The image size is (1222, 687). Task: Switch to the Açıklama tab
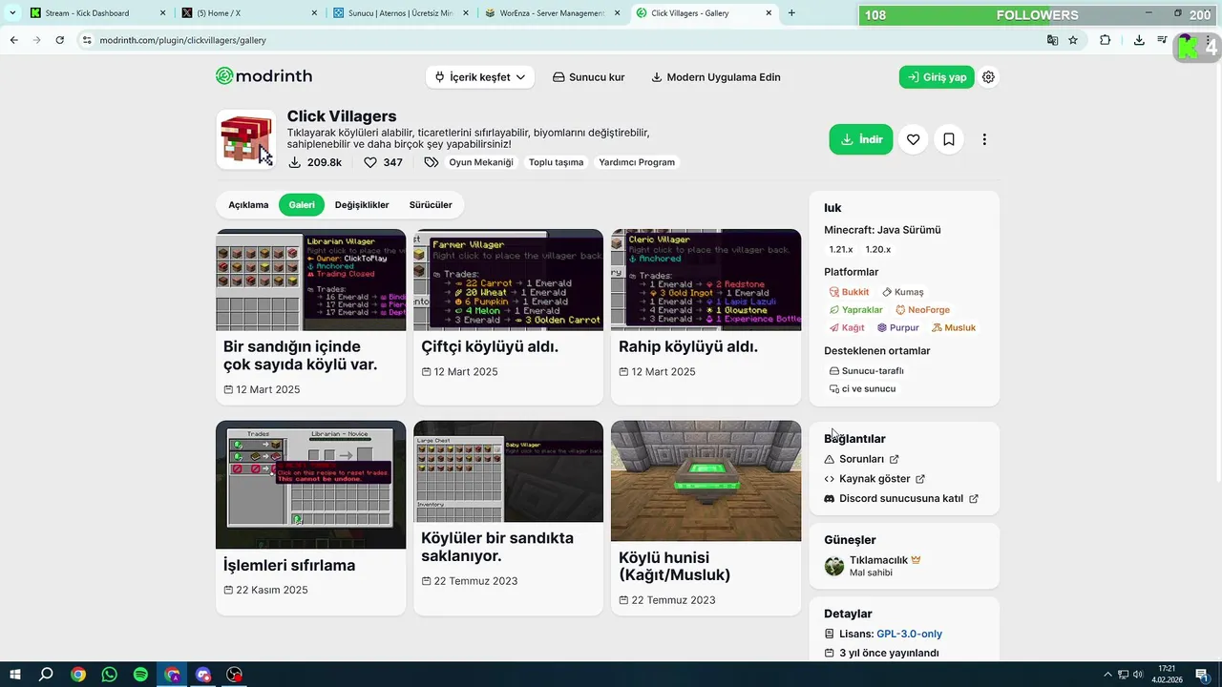pos(248,205)
